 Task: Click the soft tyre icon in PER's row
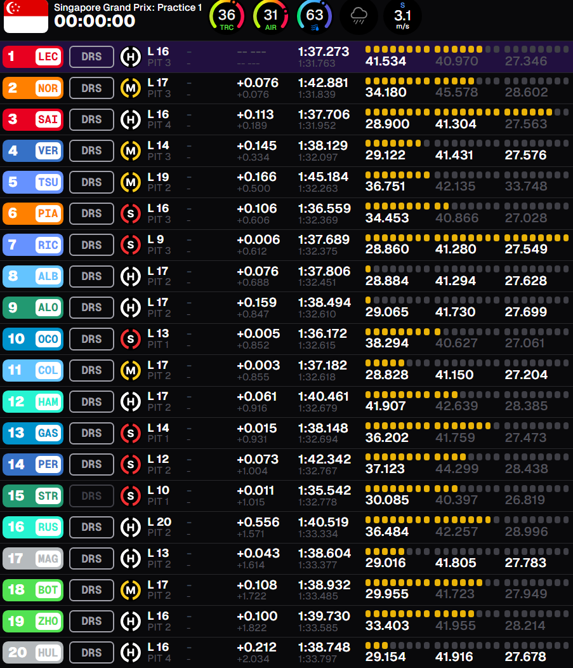(x=131, y=464)
